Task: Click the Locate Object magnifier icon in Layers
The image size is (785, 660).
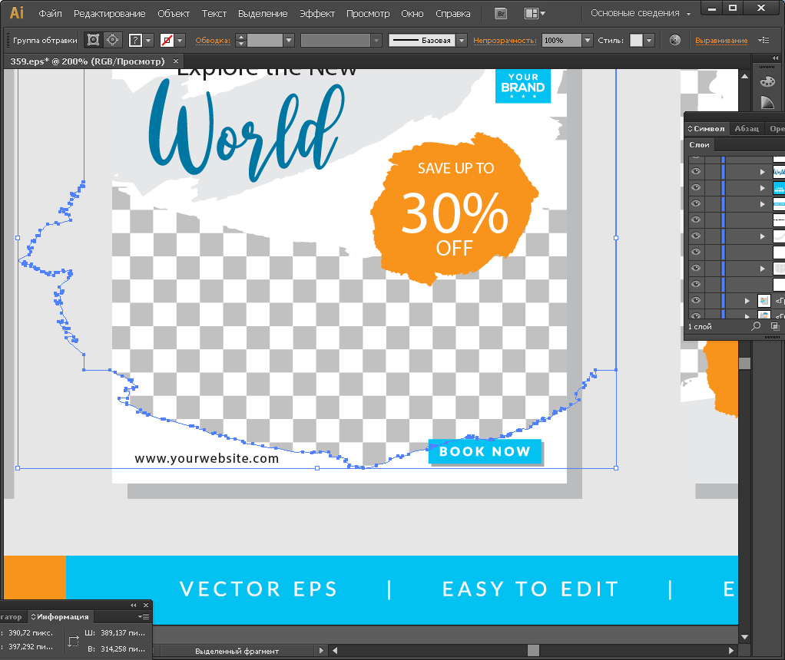Action: pyautogui.click(x=756, y=326)
